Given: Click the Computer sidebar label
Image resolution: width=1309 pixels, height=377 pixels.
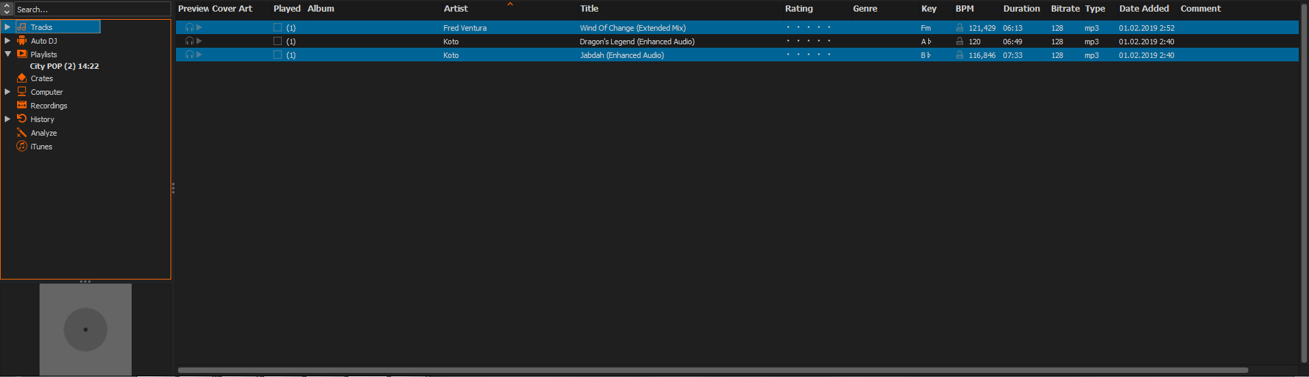Looking at the screenshot, I should pyautogui.click(x=46, y=92).
